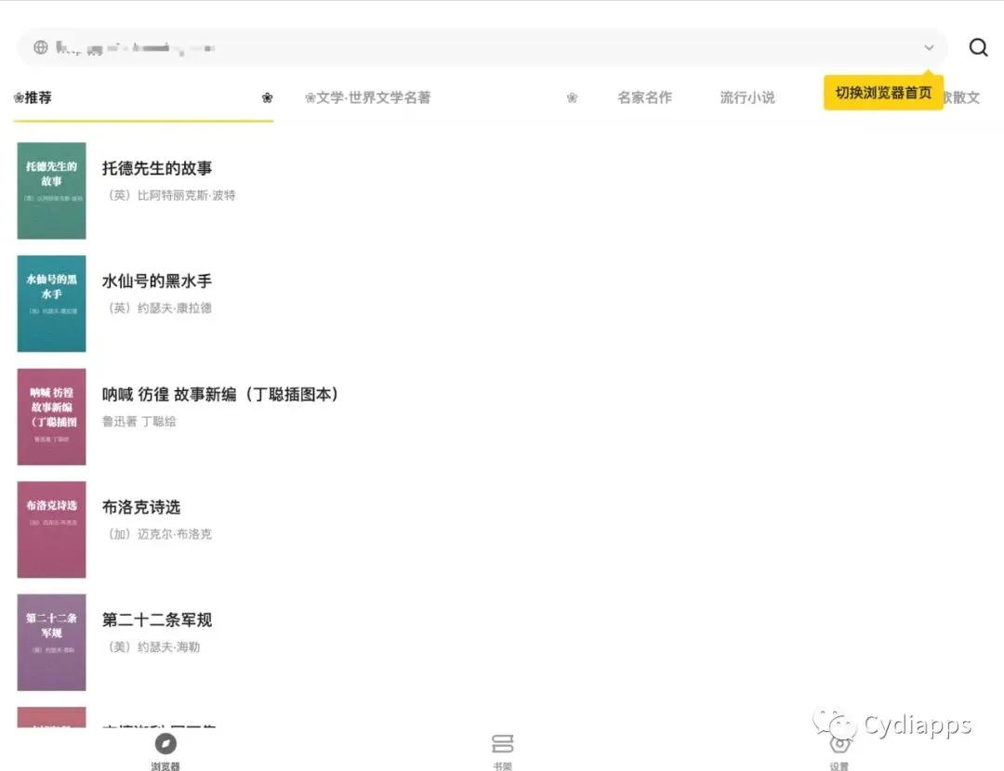Screen dimensions: 1004x771
Task: Open the 浏览器 compass icon
Action: coord(165,744)
